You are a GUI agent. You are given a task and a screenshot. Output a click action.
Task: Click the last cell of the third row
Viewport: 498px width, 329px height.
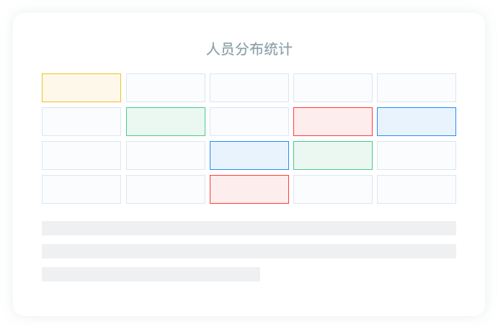(x=417, y=156)
